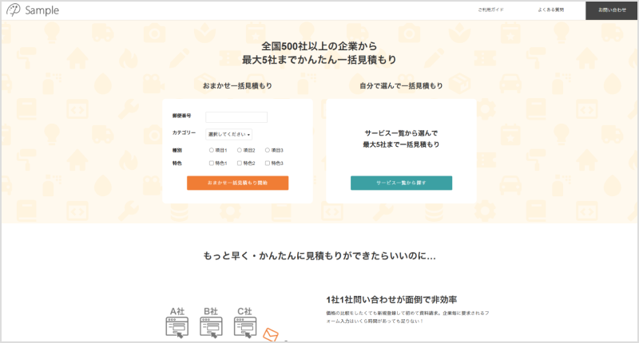The width and height of the screenshot is (639, 343).
Task: Click the 自分で選んで一括見積もり column heading
Action: (x=401, y=86)
